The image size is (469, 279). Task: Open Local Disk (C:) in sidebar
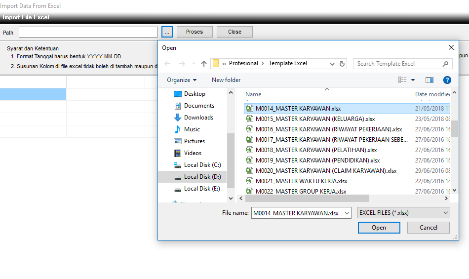coord(202,165)
